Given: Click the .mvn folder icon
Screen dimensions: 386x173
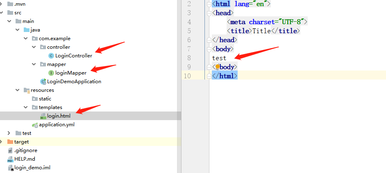Looking at the screenshot, I should tap(10, 4).
